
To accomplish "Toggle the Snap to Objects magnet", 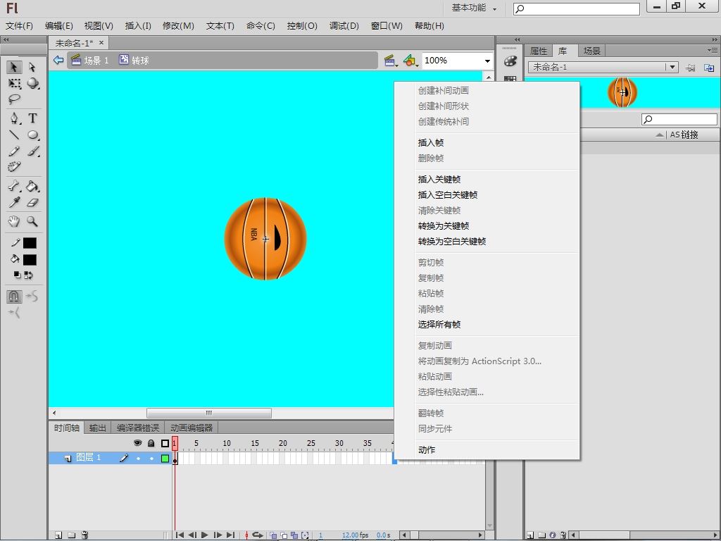I will (14, 297).
